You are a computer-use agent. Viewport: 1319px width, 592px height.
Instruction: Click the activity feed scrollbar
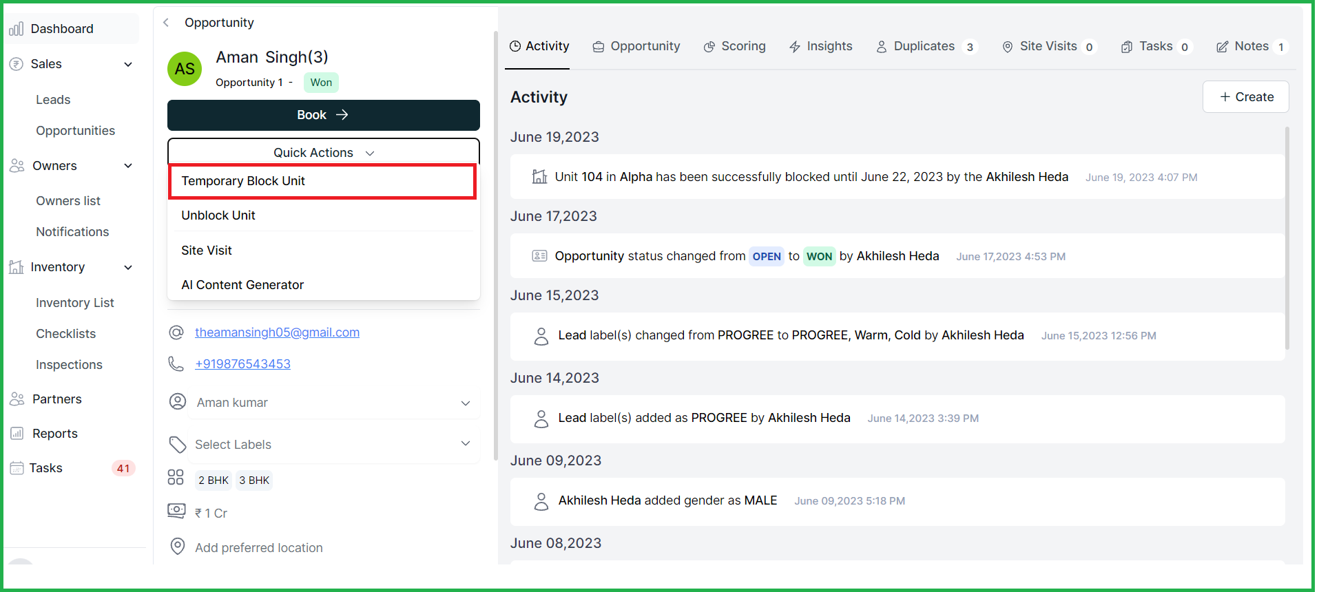coord(1287,237)
